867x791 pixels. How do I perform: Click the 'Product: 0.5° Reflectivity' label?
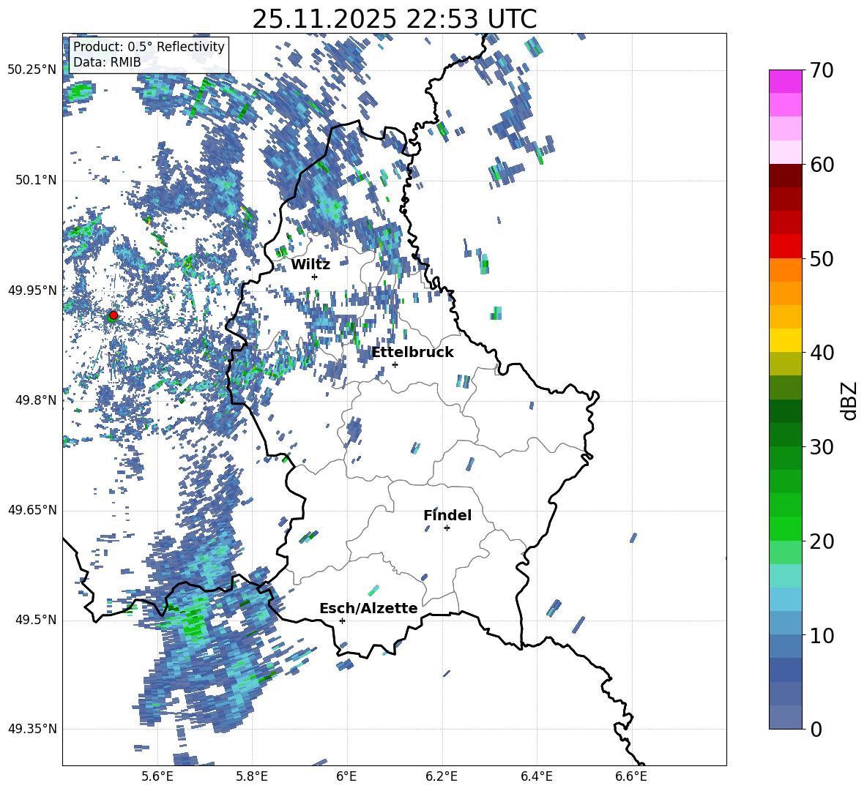[x=149, y=46]
